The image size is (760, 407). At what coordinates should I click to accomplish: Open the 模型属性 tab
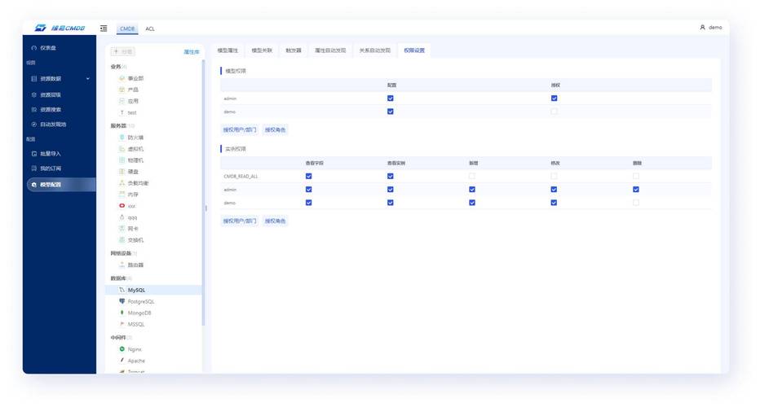tap(228, 50)
